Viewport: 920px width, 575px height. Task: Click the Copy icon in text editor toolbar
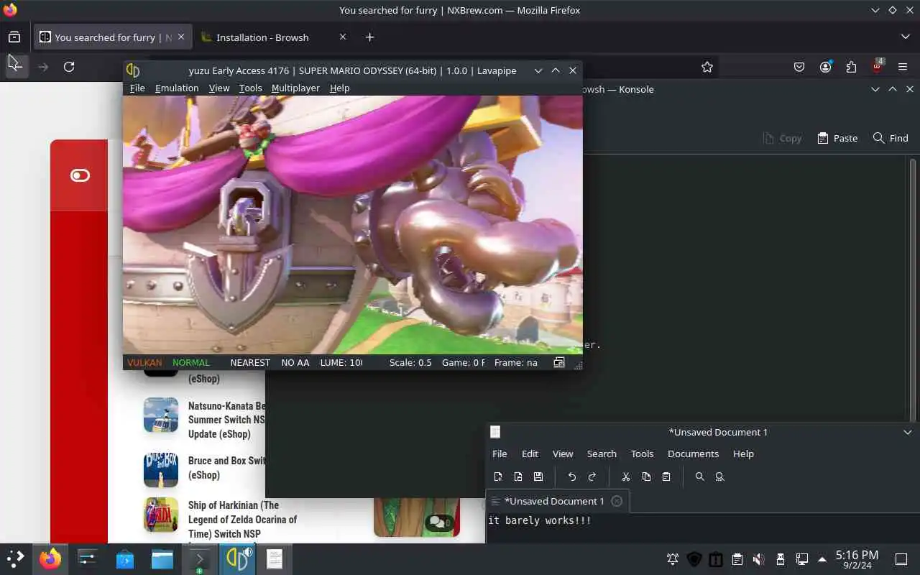tap(646, 477)
